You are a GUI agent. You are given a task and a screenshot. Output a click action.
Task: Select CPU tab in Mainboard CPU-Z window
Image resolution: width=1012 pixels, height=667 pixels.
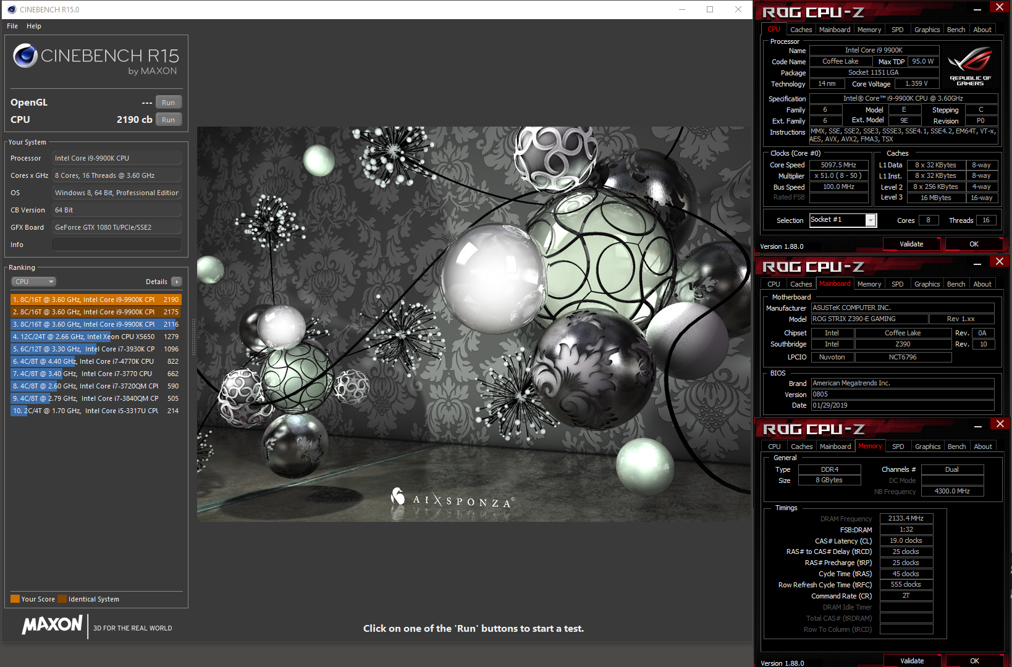pos(774,284)
